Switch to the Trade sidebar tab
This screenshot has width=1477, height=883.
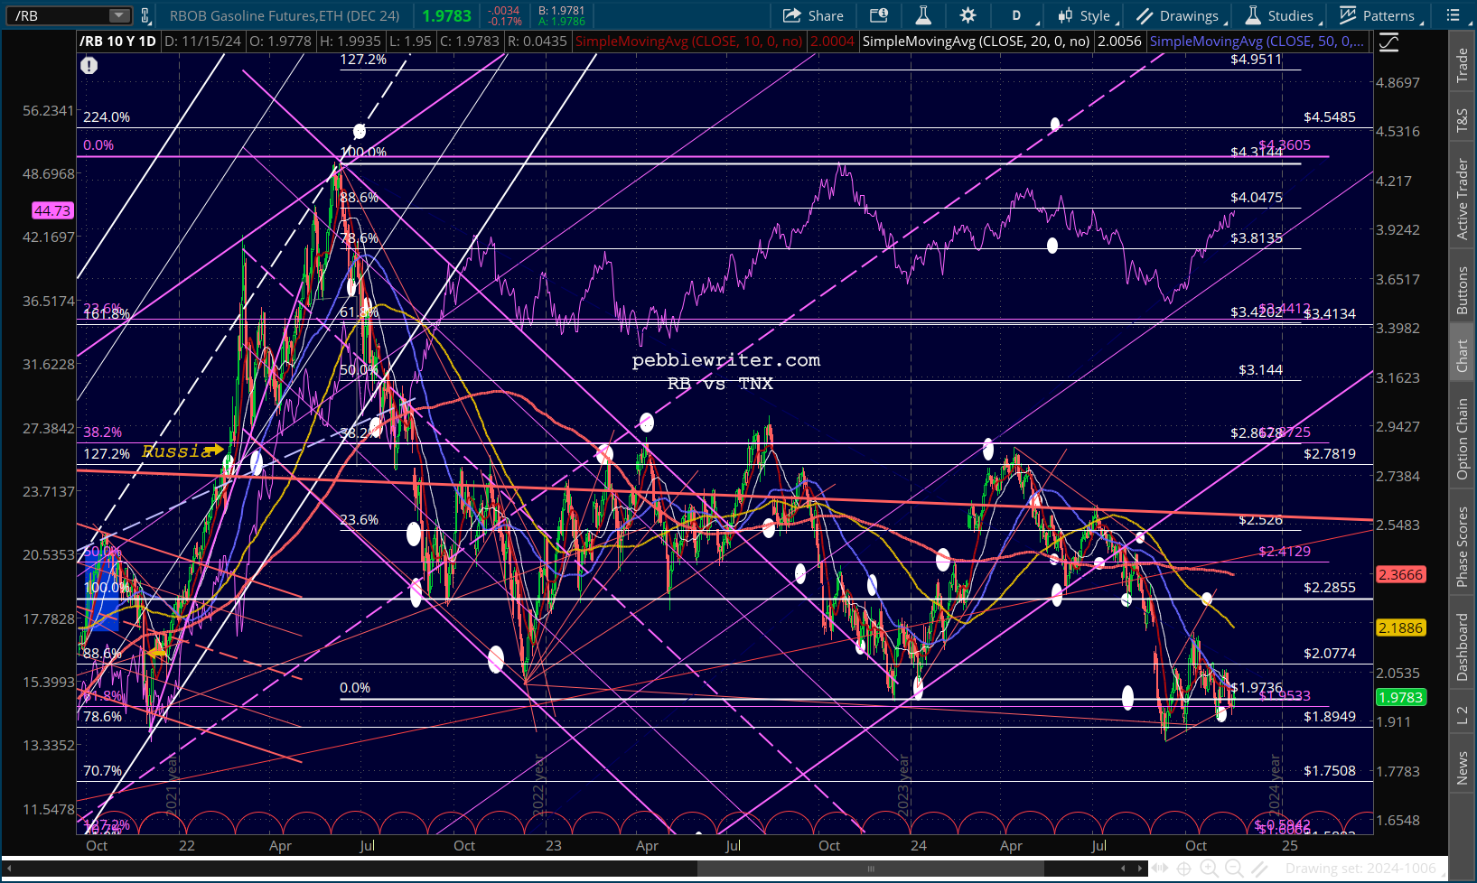click(x=1463, y=66)
